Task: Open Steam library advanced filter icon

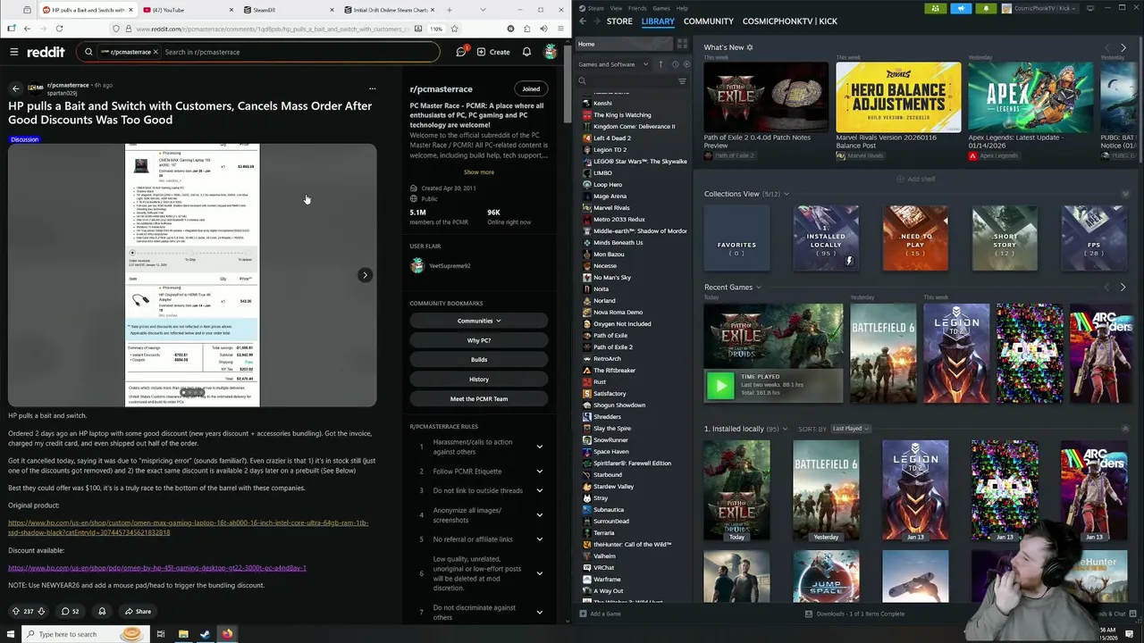Action: pyautogui.click(x=682, y=81)
